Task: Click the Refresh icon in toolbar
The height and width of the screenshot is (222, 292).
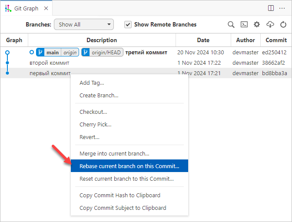Action: click(x=283, y=25)
